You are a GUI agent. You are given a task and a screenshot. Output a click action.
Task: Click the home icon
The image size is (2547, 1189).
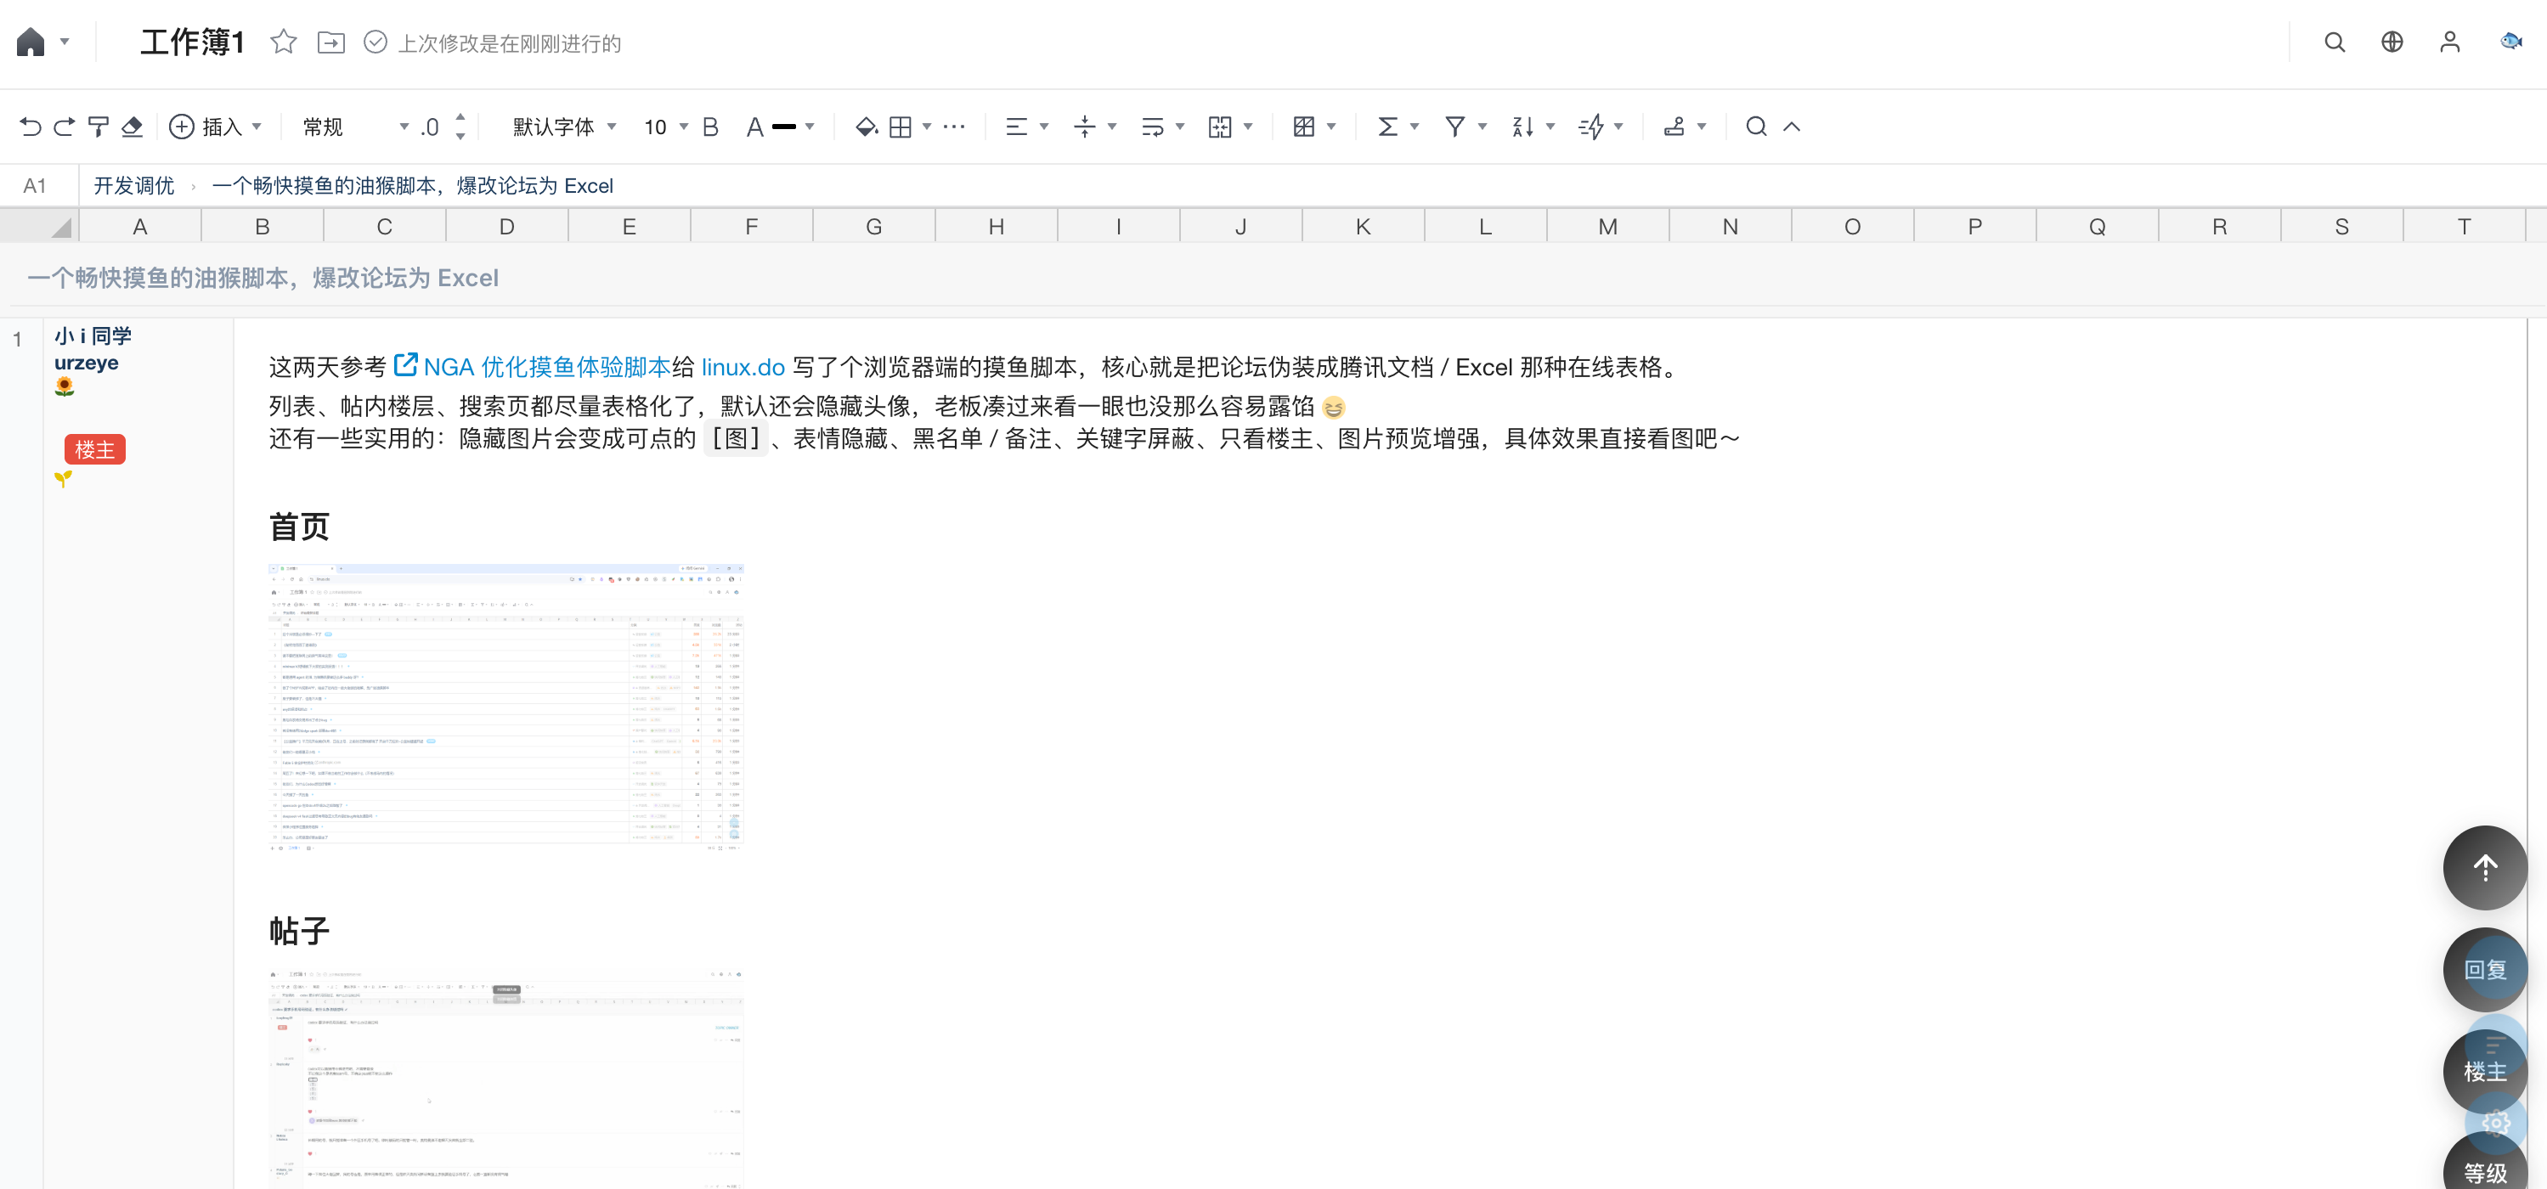point(31,42)
